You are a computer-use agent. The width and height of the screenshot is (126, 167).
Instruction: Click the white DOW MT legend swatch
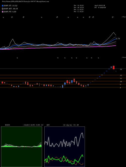3,9
